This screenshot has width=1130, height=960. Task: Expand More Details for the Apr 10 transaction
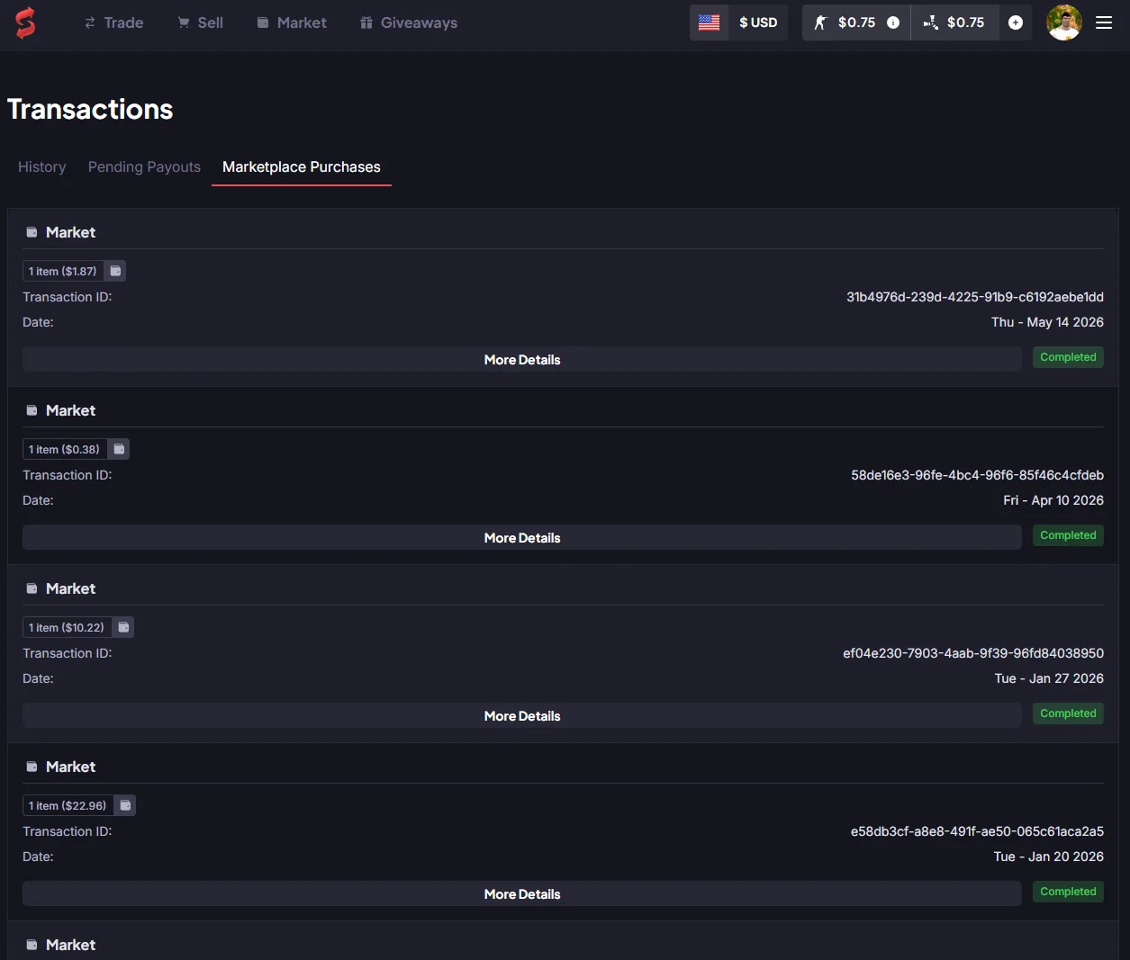pos(522,537)
